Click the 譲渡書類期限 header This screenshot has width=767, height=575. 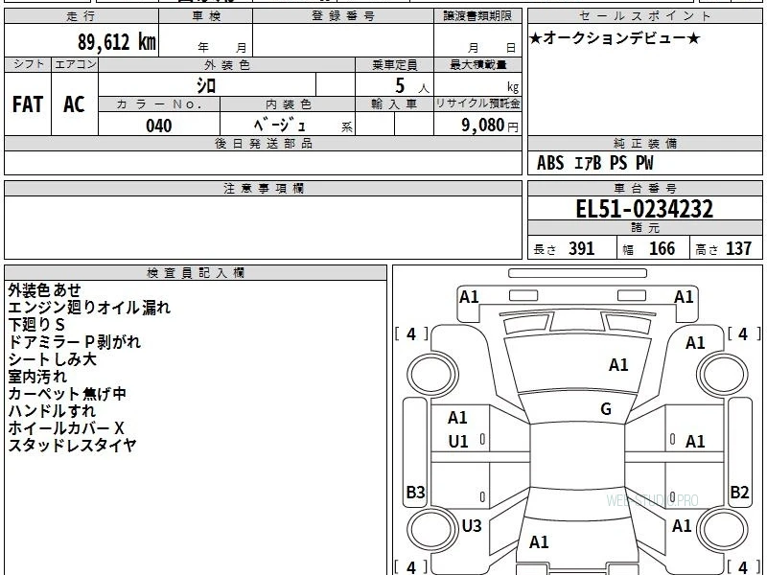click(x=477, y=16)
